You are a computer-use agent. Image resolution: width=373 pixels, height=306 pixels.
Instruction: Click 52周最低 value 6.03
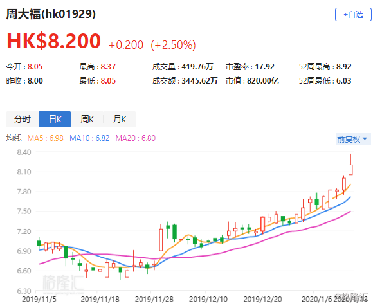pyautogui.click(x=344, y=81)
